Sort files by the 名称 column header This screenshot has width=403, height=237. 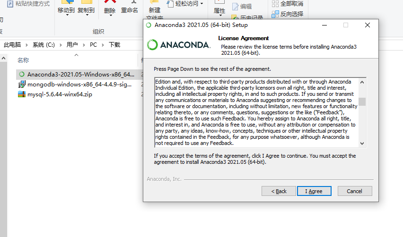coord(23,60)
